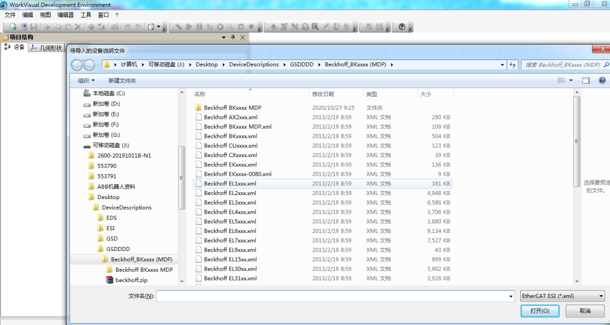
Task: Navigate to GSDDDD in the address breadcrumb
Action: click(302, 64)
